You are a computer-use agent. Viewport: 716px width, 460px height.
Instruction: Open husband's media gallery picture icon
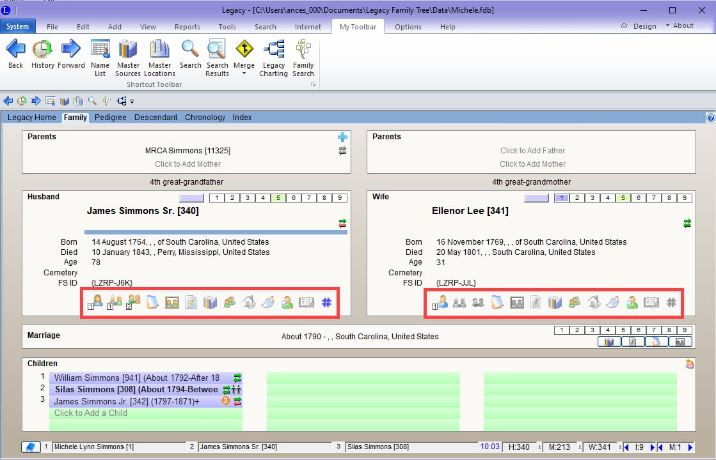[172, 302]
